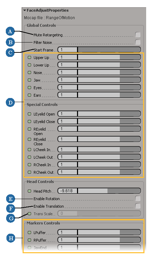Image resolution: width=153 pixels, height=257 pixels.
Task: Click the LCheek In value field
Action: (67, 149)
